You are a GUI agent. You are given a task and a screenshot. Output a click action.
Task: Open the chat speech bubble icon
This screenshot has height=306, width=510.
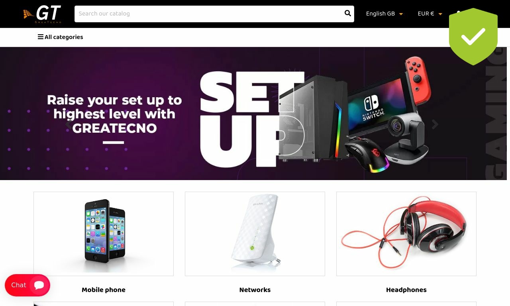[39, 285]
